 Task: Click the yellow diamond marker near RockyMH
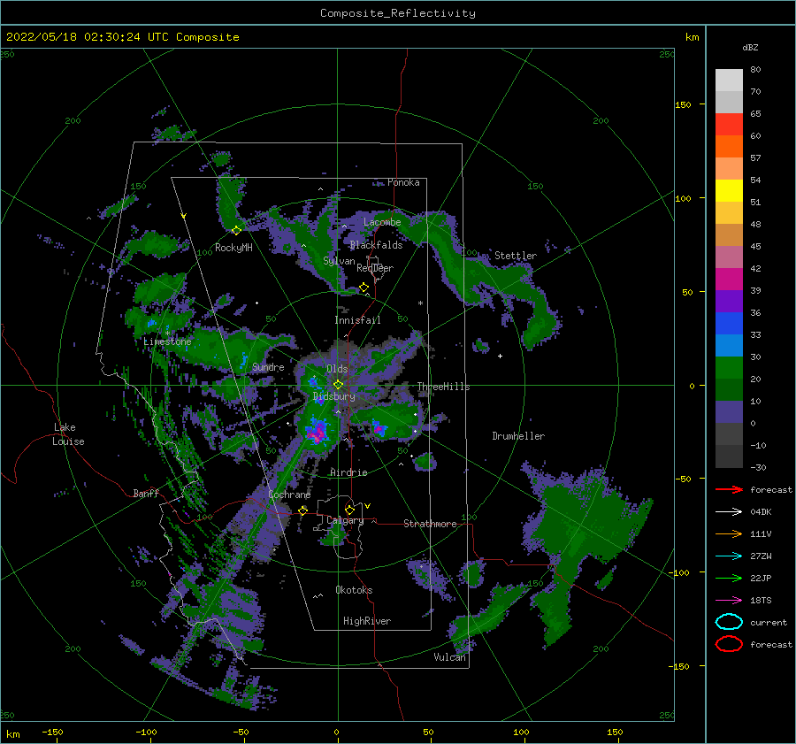236,231
